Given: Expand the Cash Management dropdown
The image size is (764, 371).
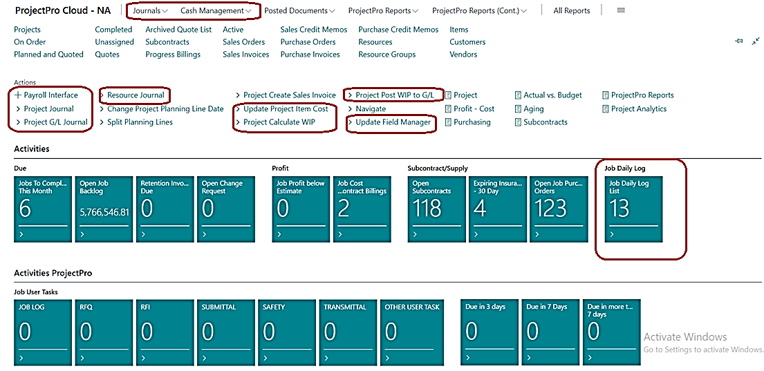Looking at the screenshot, I should pyautogui.click(x=216, y=10).
